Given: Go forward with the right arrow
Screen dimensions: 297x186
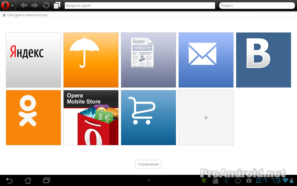Looking at the screenshot, I should (35, 6).
